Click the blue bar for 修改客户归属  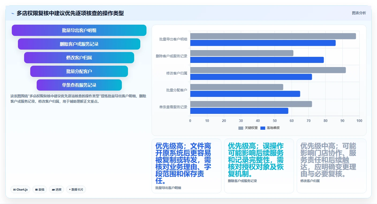(x=251, y=77)
